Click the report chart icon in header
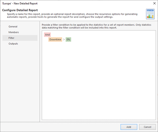The height and width of the screenshot is (132, 158). click(150, 14)
